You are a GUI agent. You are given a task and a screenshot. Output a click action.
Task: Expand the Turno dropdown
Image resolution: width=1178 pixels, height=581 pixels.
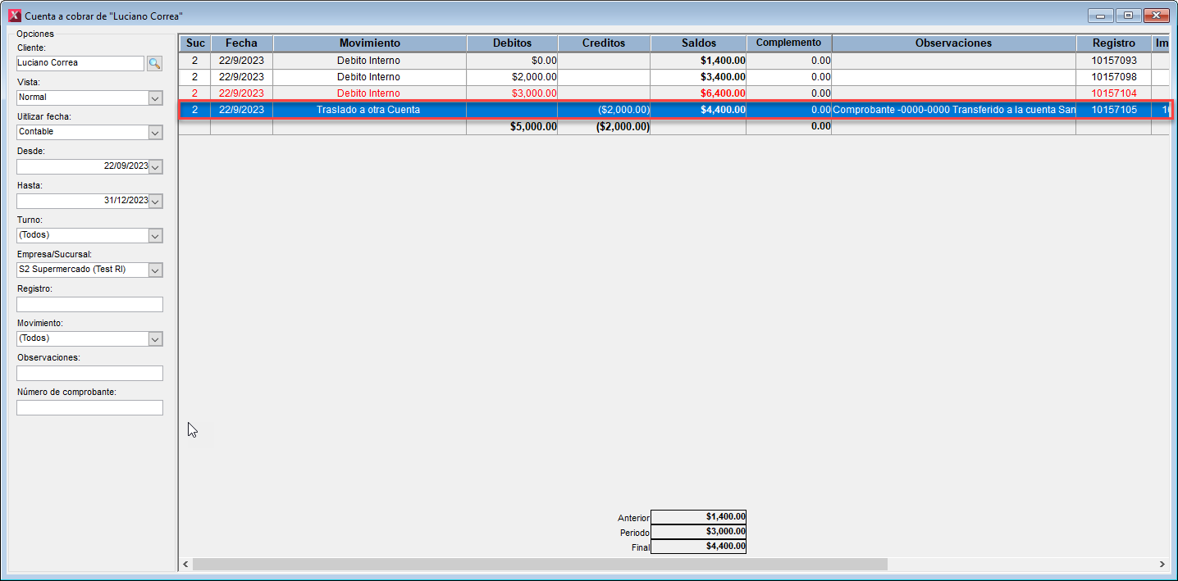click(x=155, y=235)
